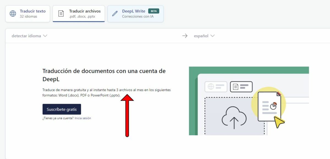Click the text '¿Tienes ya una cuenta?'
Screen dimensions: 330x159
(58, 118)
